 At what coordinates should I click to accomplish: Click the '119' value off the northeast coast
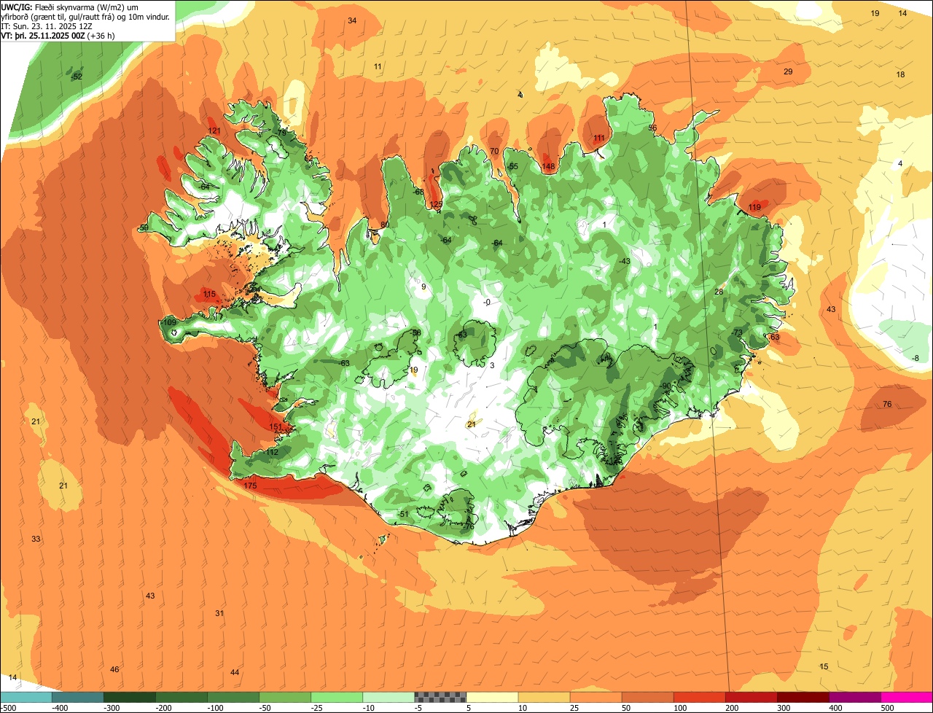click(754, 208)
